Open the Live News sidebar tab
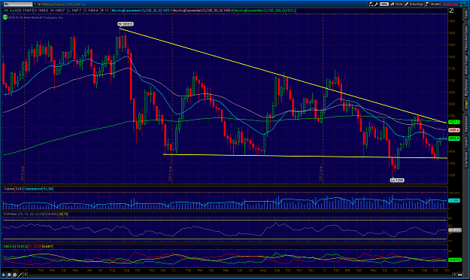This screenshot has height=280, width=470. (466, 160)
